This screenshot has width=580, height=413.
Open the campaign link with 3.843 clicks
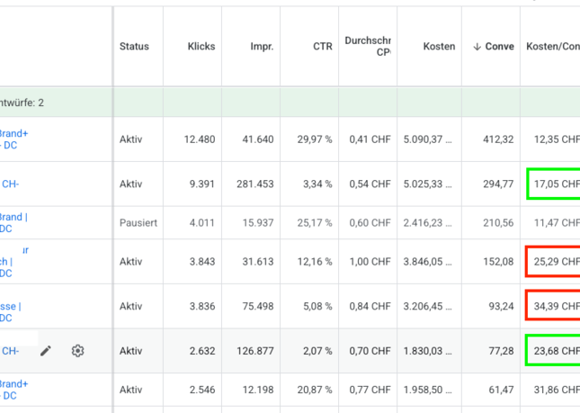[7, 261]
